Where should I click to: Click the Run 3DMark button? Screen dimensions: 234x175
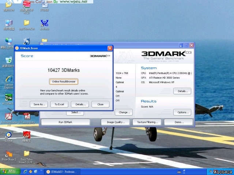tap(65, 122)
